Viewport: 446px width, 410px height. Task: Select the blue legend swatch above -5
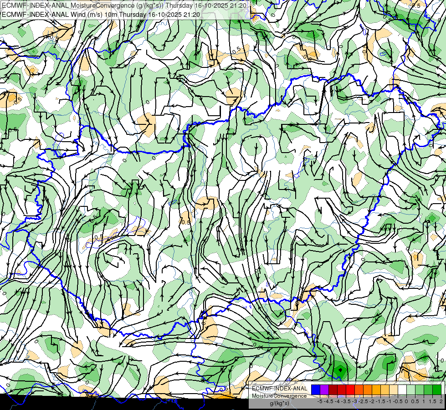pos(316,389)
